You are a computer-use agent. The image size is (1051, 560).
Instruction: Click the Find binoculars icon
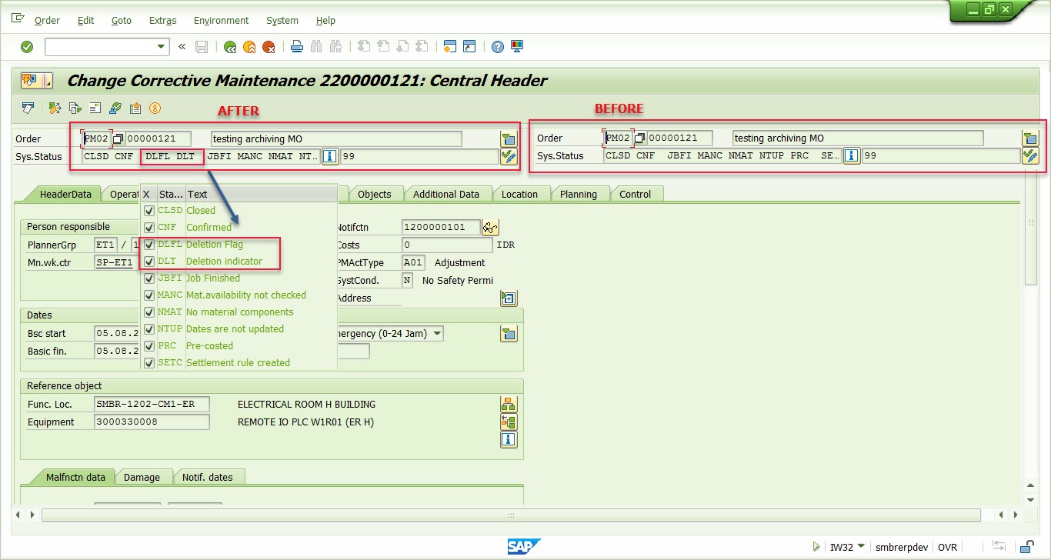(x=315, y=47)
